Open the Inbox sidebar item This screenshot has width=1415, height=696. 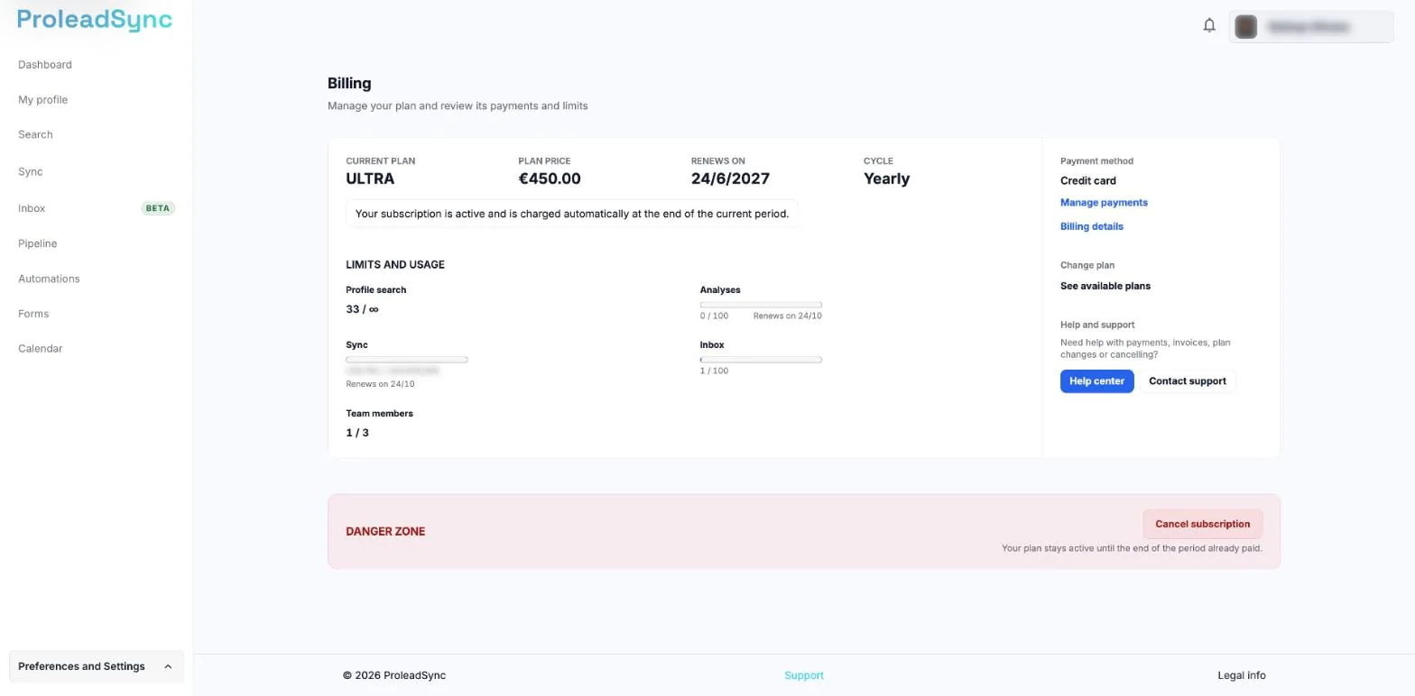[x=32, y=208]
